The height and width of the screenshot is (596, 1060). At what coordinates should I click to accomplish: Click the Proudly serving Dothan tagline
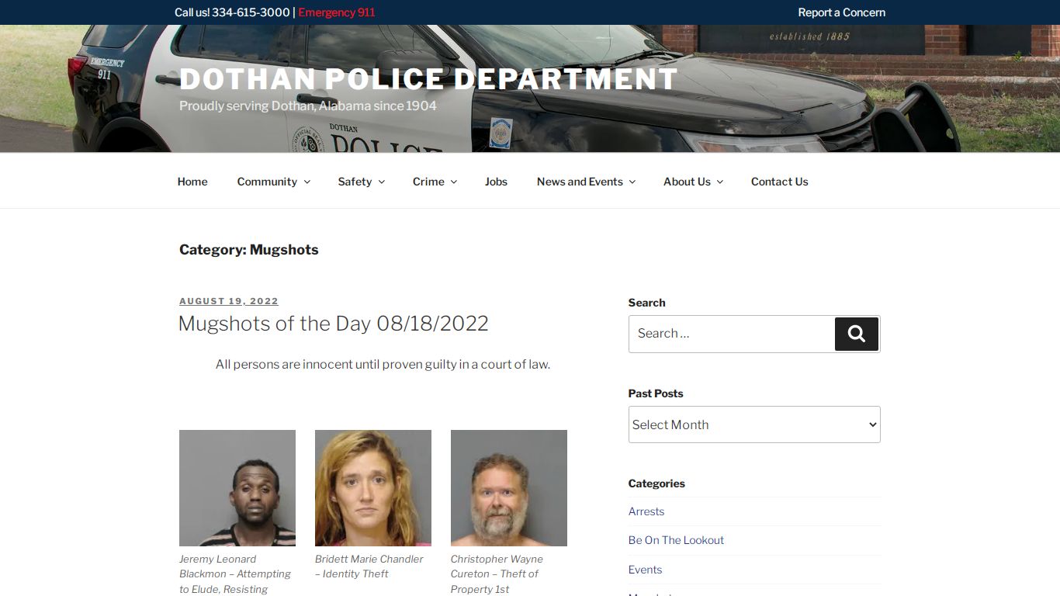(308, 106)
